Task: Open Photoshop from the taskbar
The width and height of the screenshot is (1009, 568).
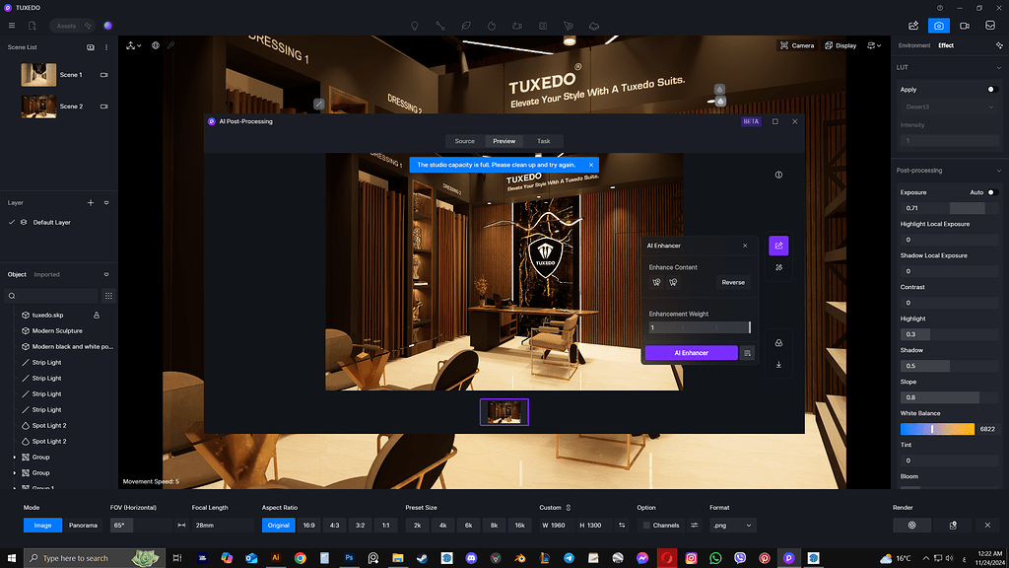Action: pos(349,558)
